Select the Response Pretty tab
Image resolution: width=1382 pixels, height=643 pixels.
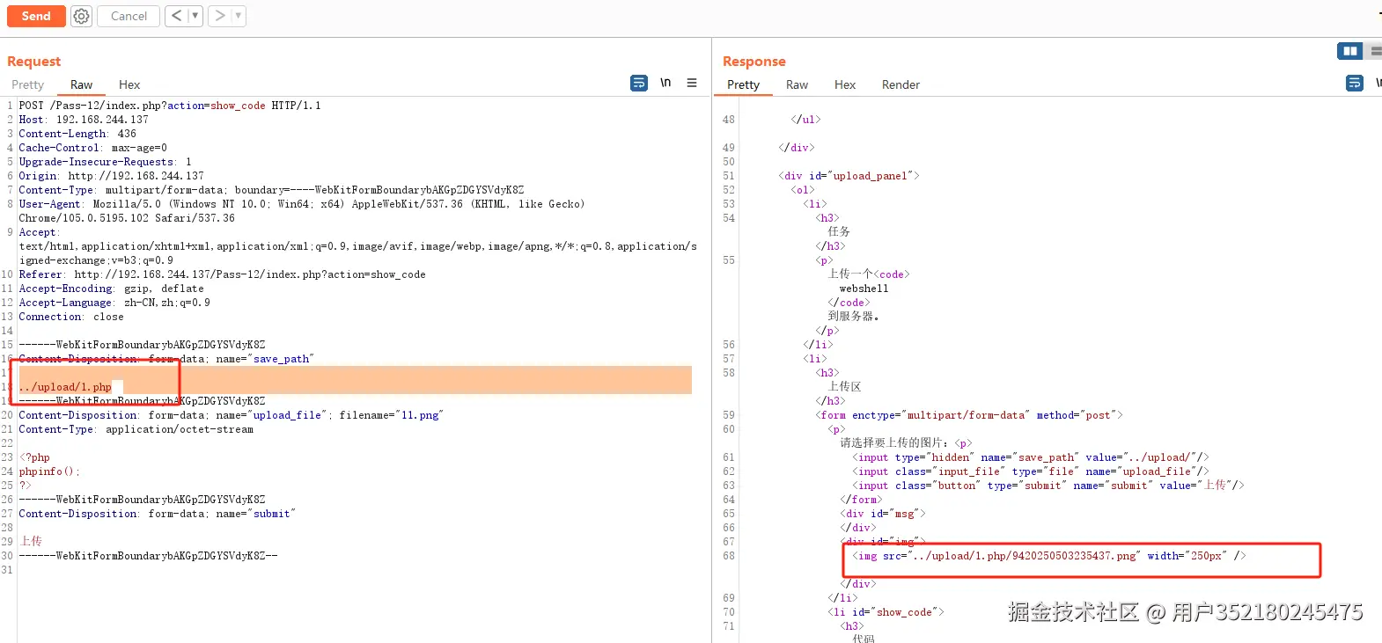click(743, 84)
